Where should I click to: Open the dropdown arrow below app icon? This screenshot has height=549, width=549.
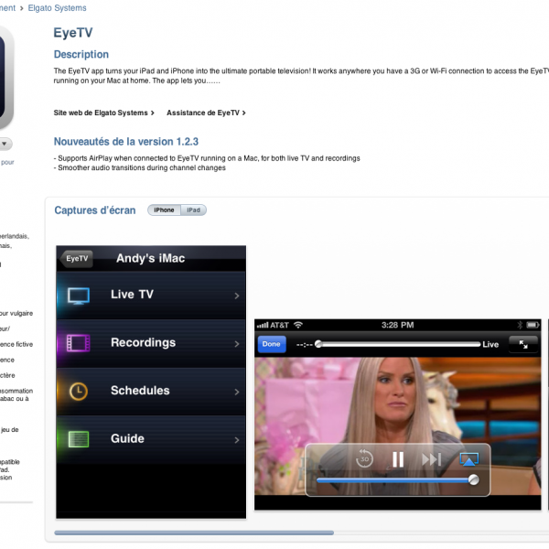pyautogui.click(x=5, y=144)
